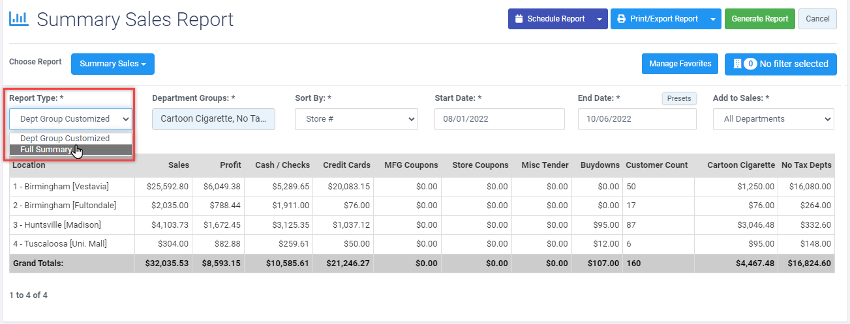Click the Summary Sales Report page title
The width and height of the screenshot is (850, 324).
pos(135,19)
